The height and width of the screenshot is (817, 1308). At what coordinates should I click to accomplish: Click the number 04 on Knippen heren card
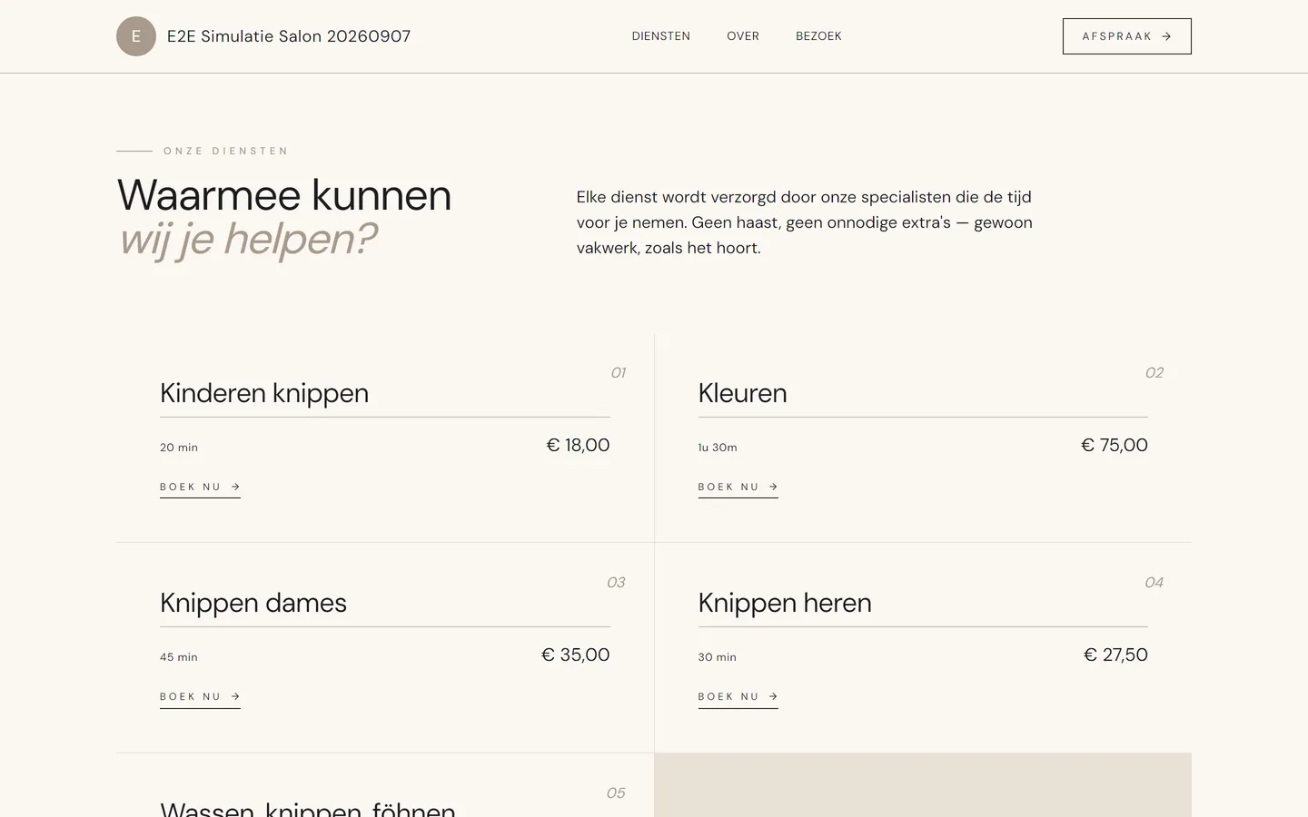1154,583
